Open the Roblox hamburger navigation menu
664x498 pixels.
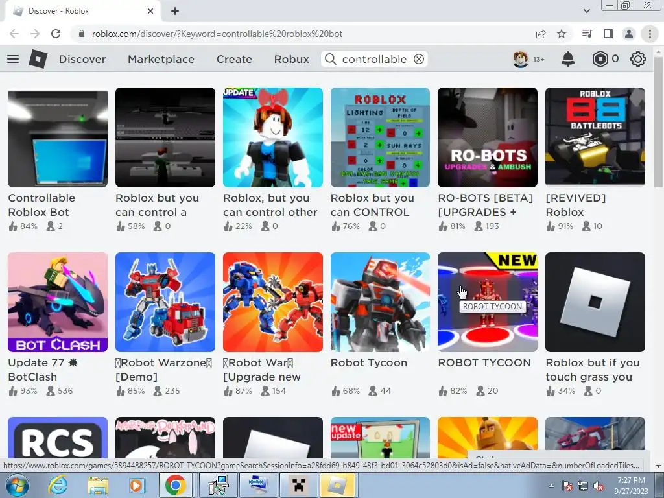point(13,59)
